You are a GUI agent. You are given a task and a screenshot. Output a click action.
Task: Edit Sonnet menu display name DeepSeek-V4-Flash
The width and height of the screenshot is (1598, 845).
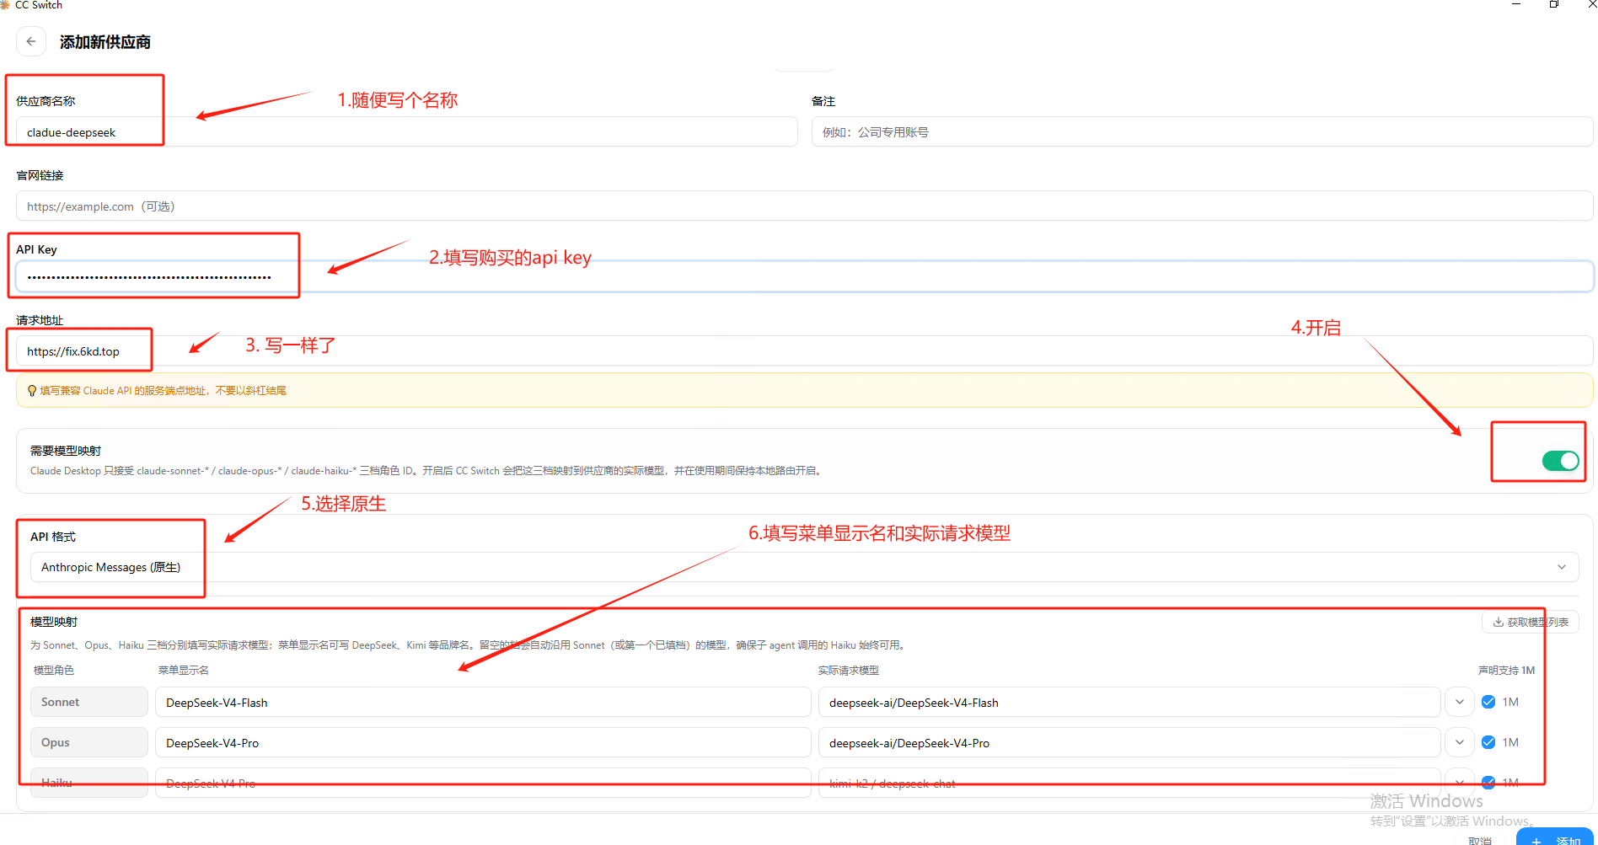point(483,702)
